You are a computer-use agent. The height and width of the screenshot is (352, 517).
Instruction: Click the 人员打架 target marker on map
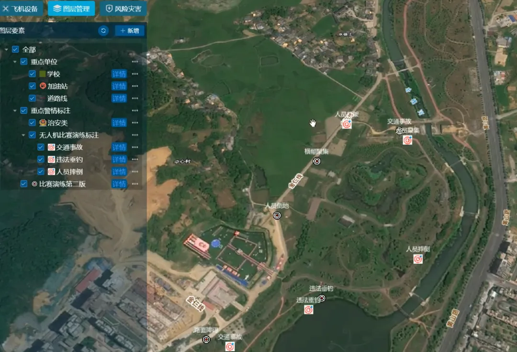(347, 124)
